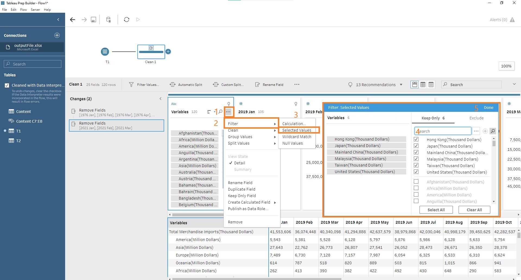Click the Clear All button

point(474,210)
